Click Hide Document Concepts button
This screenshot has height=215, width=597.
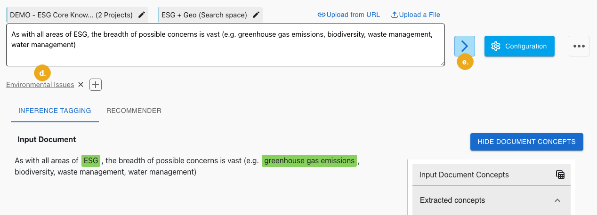(526, 142)
